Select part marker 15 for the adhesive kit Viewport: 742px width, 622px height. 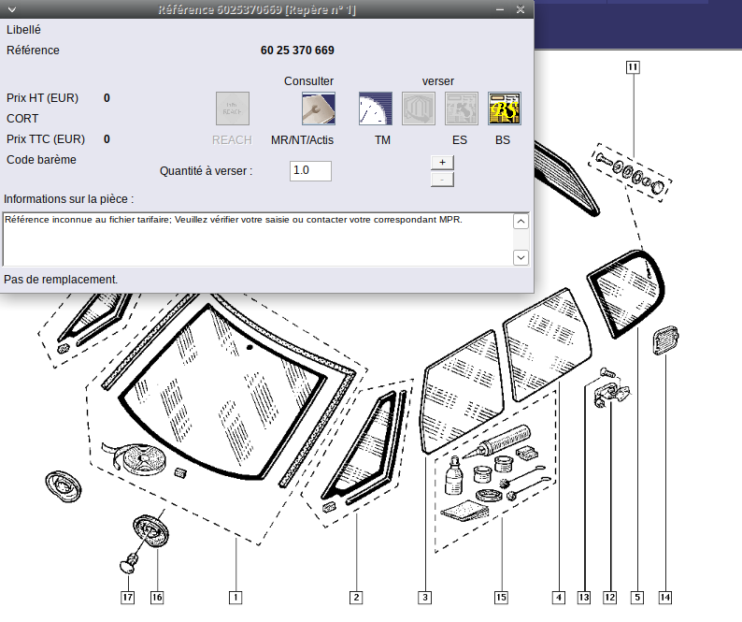coord(501,596)
